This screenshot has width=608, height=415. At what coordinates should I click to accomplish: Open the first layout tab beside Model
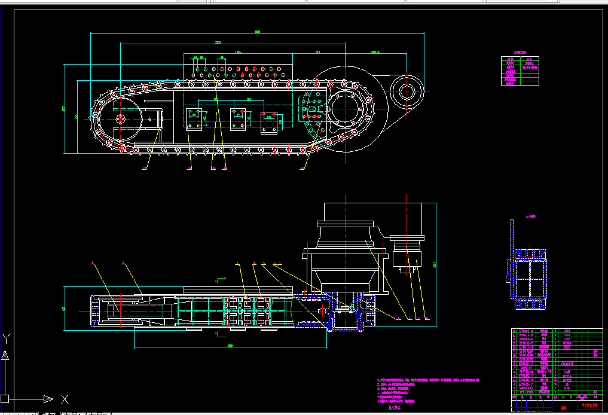(x=74, y=413)
